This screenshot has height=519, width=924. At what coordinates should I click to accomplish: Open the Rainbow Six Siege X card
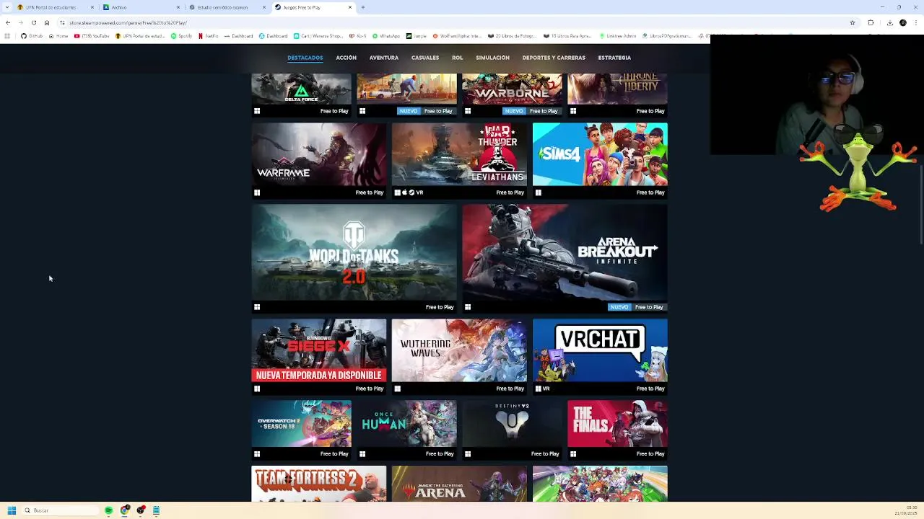pyautogui.click(x=318, y=356)
